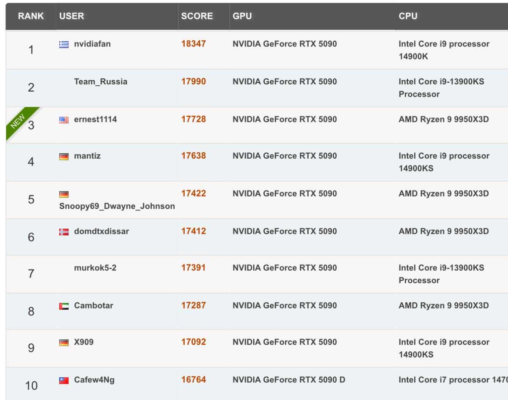Click Ryzen 9 9950X3D CPU in domdtxdissar's row

tap(444, 231)
